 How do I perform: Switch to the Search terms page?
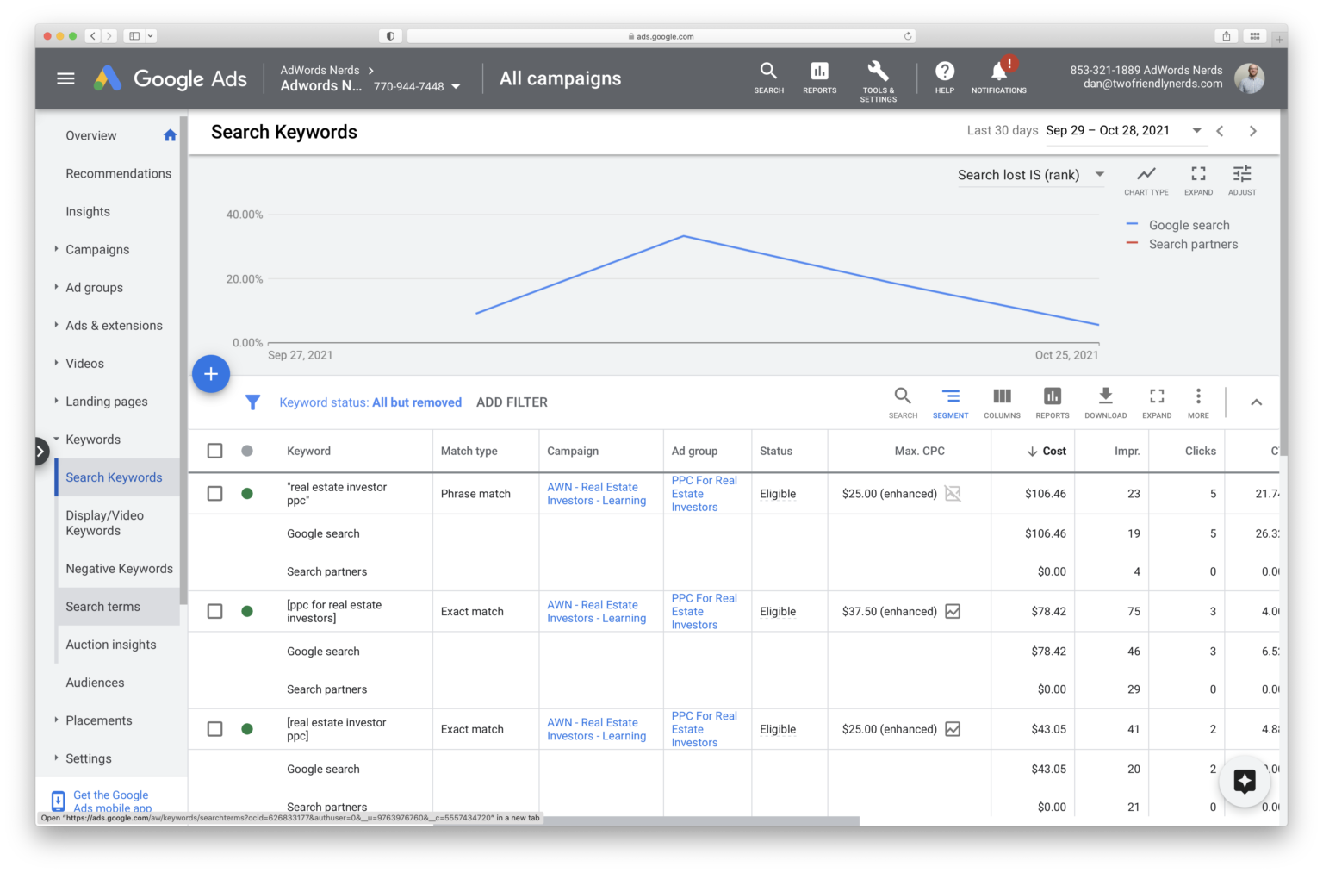pos(103,606)
